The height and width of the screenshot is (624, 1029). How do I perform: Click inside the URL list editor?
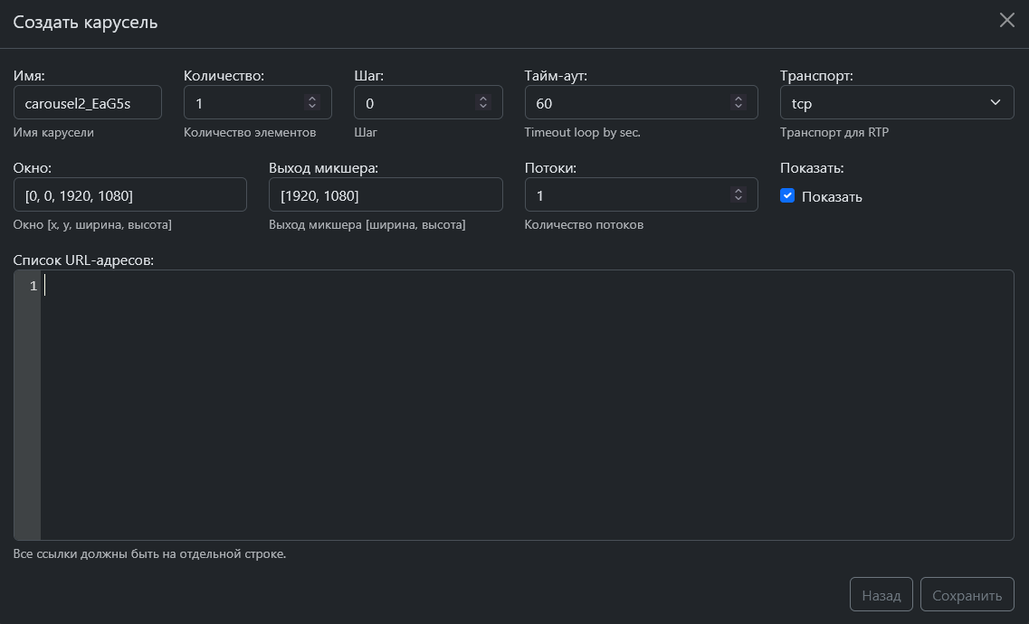pyautogui.click(x=525, y=407)
